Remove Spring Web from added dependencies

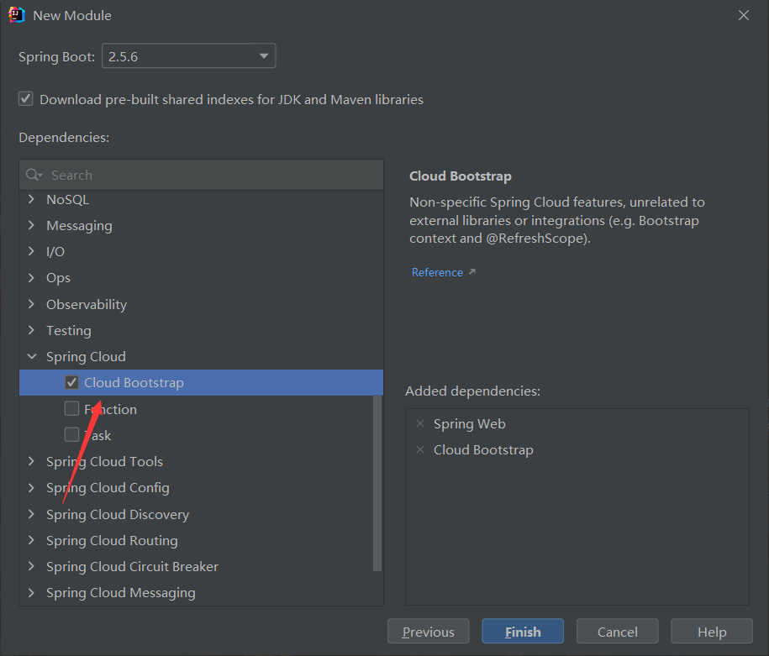420,423
